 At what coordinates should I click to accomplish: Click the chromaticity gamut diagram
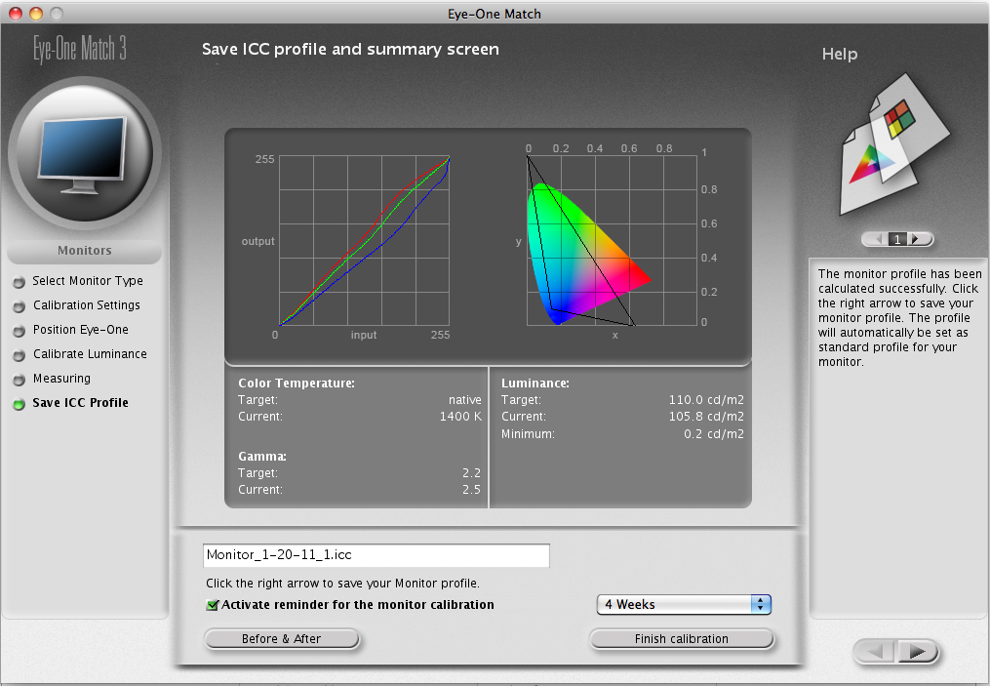[x=612, y=241]
